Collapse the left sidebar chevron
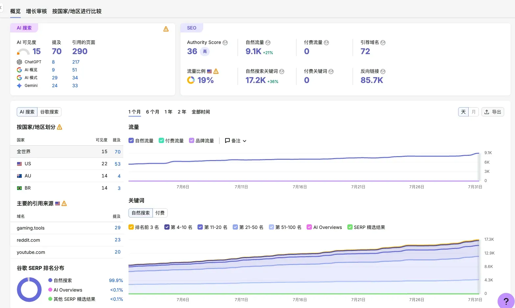This screenshot has height=308, width=515. [1, 8]
